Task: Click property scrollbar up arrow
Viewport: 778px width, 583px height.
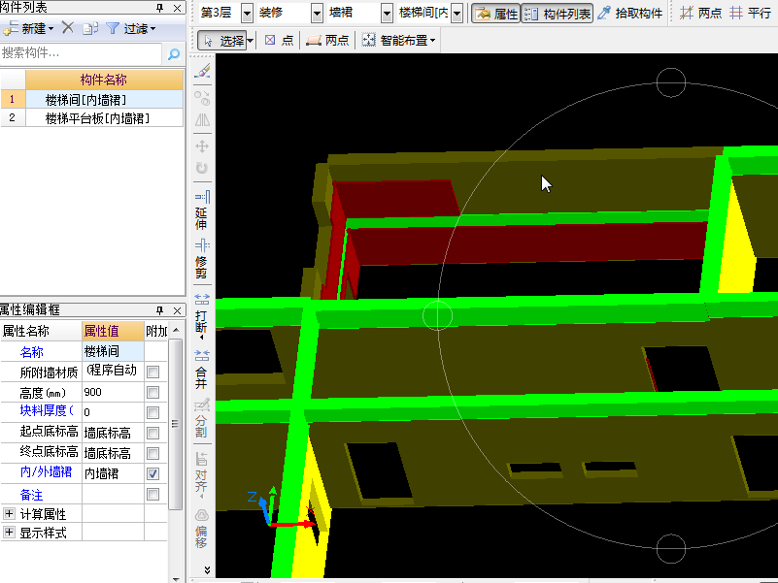Action: tap(176, 330)
